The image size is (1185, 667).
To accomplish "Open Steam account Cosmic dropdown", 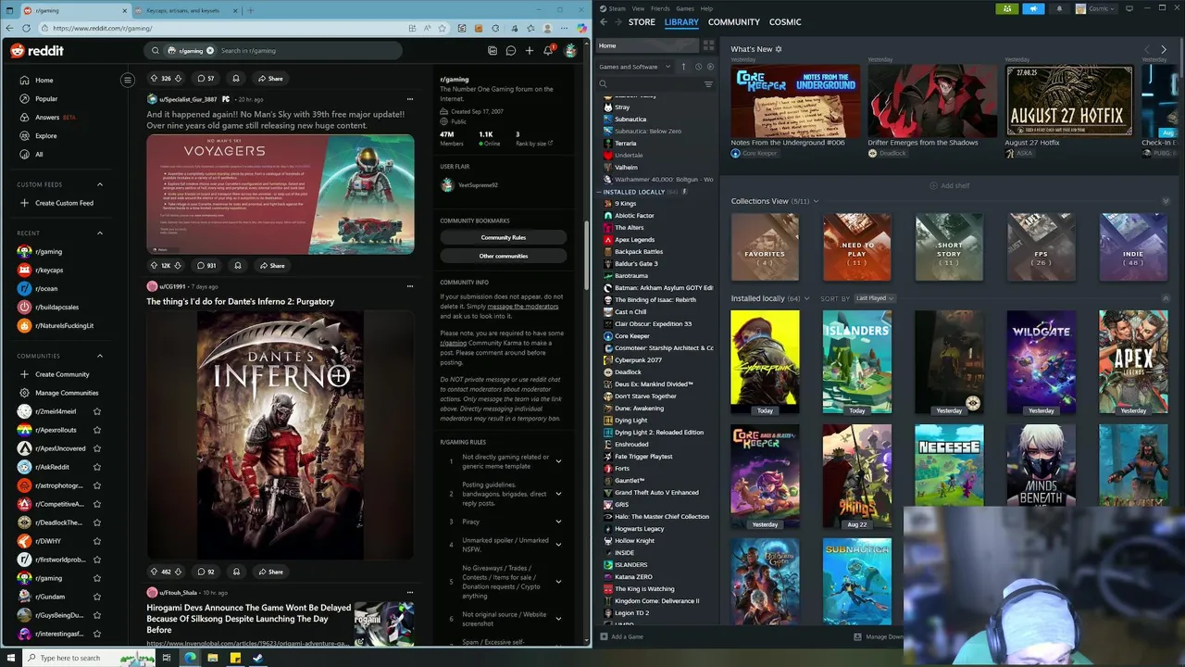I will (x=1098, y=9).
